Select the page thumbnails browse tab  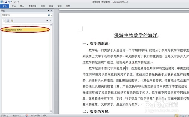click(7, 21)
